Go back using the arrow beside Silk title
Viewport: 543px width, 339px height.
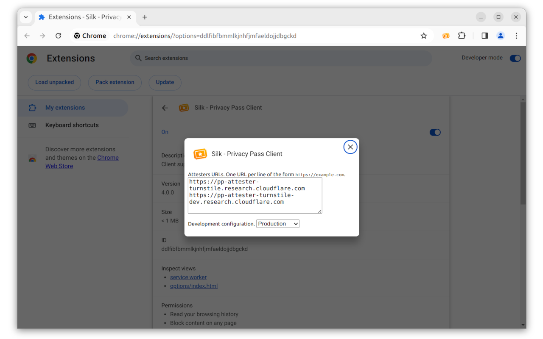pos(165,108)
